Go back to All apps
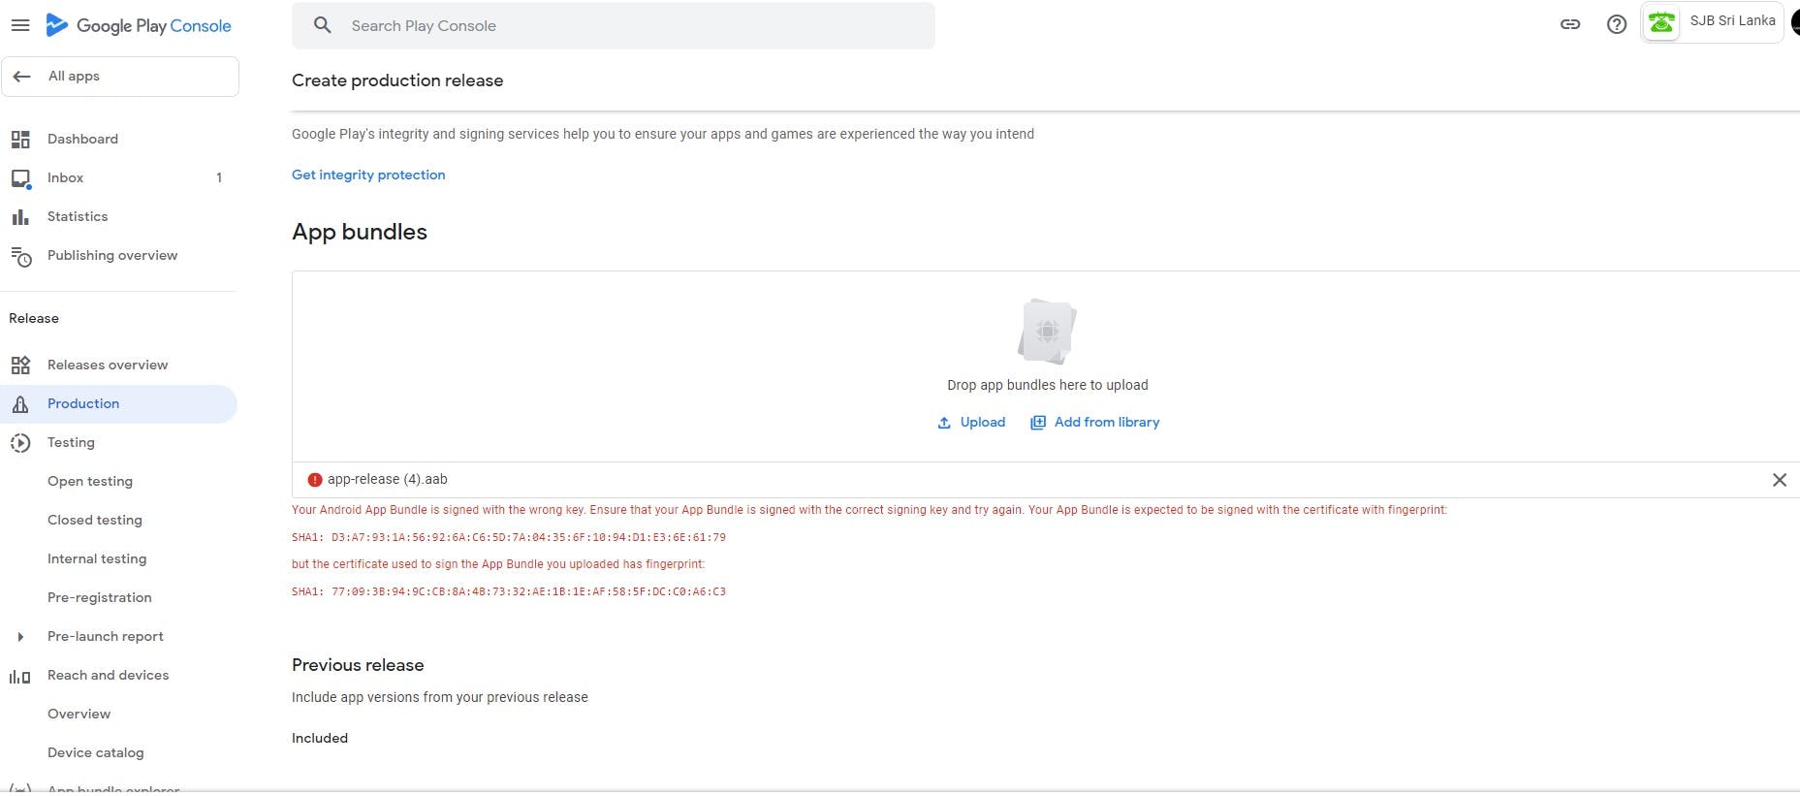Screen dimensions: 1800x796 pos(120,77)
